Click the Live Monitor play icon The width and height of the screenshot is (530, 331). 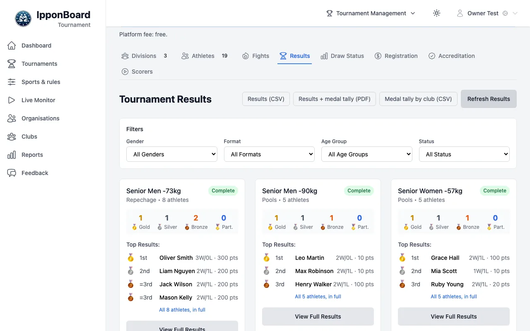[12, 100]
